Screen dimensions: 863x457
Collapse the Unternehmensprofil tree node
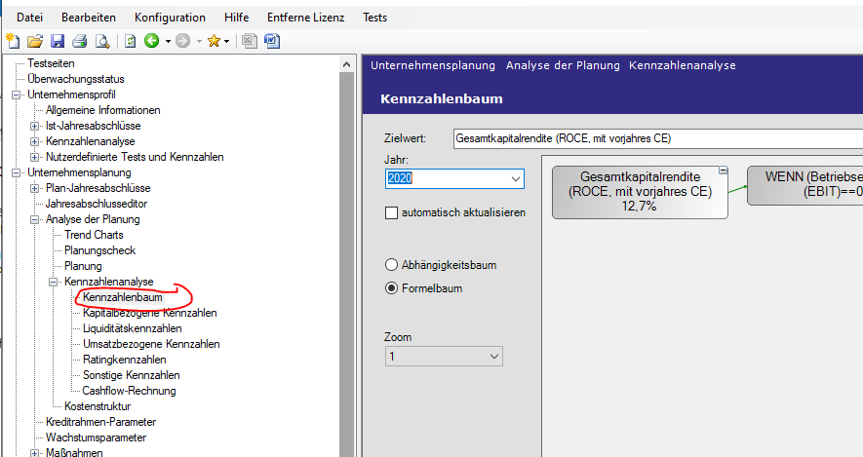[x=16, y=95]
